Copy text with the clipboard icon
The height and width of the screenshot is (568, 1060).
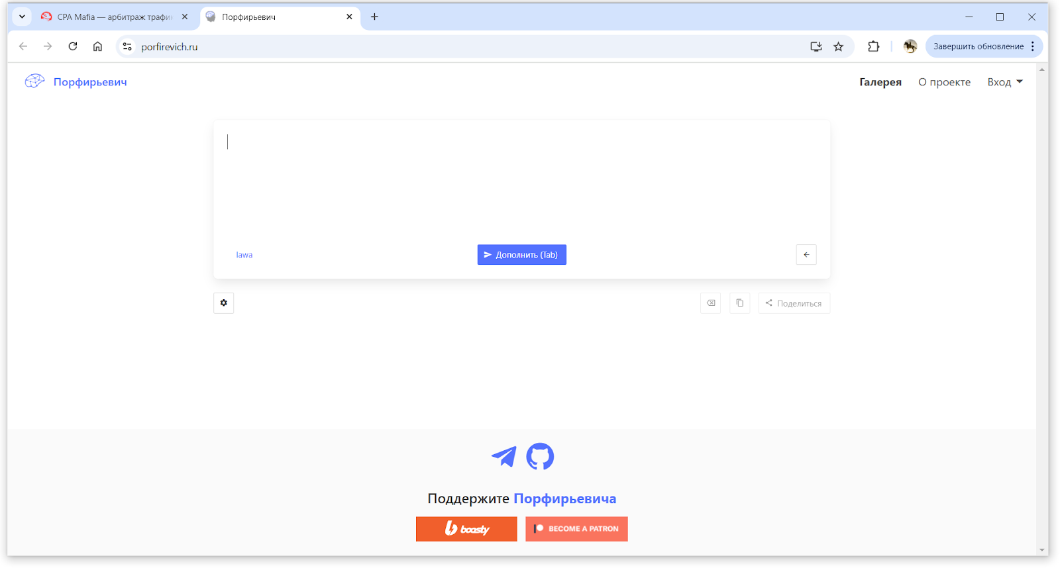[740, 303]
